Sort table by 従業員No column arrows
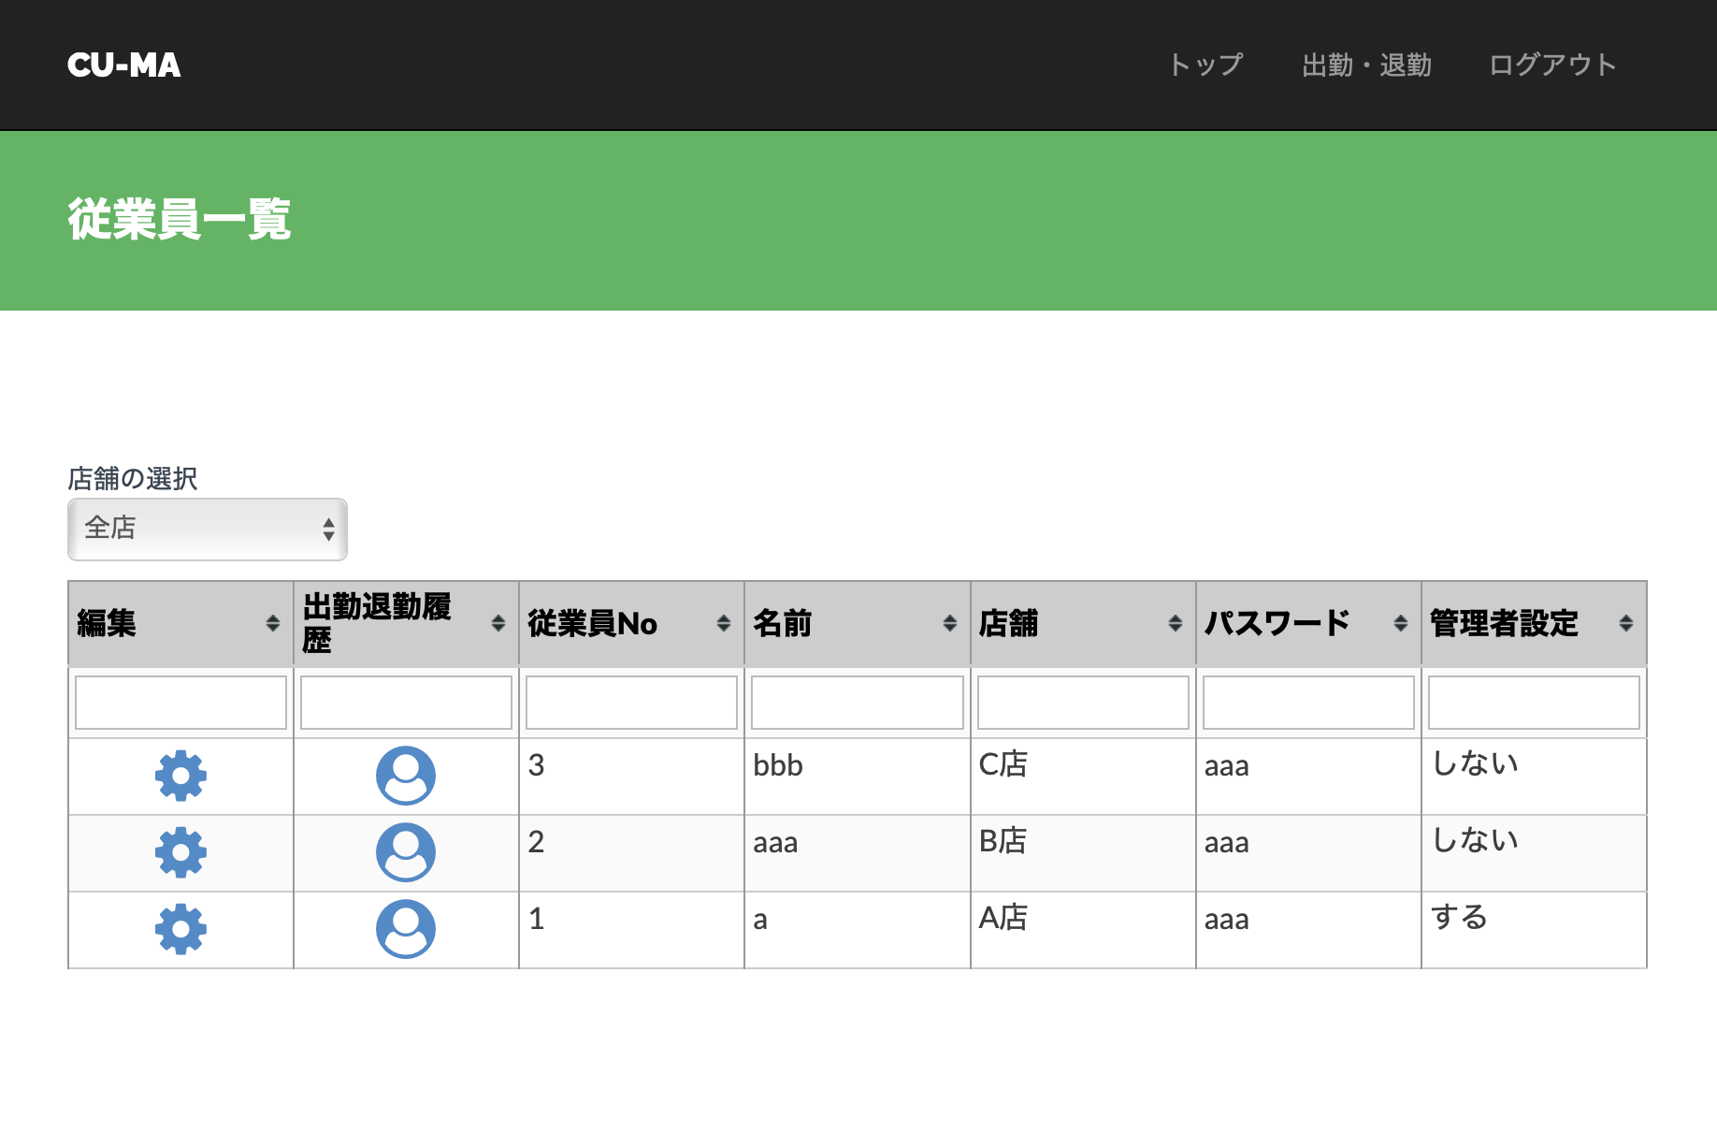 point(723,623)
